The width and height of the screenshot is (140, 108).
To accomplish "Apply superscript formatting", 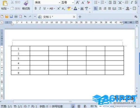I will [x=59, y=9].
